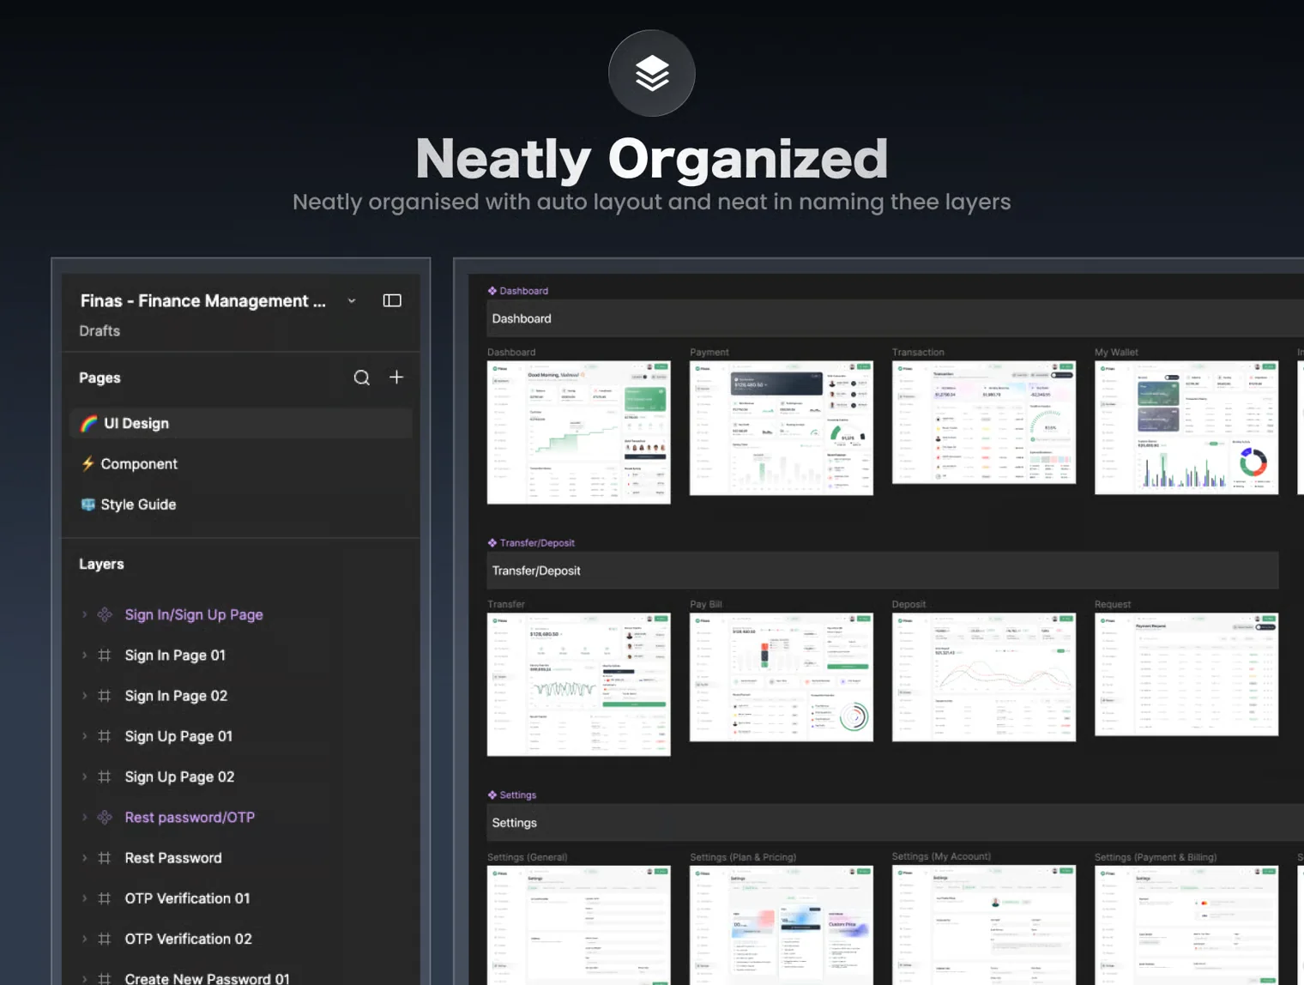
Task: Expand the Sign In/Sign Up Page section
Action: [x=84, y=614]
